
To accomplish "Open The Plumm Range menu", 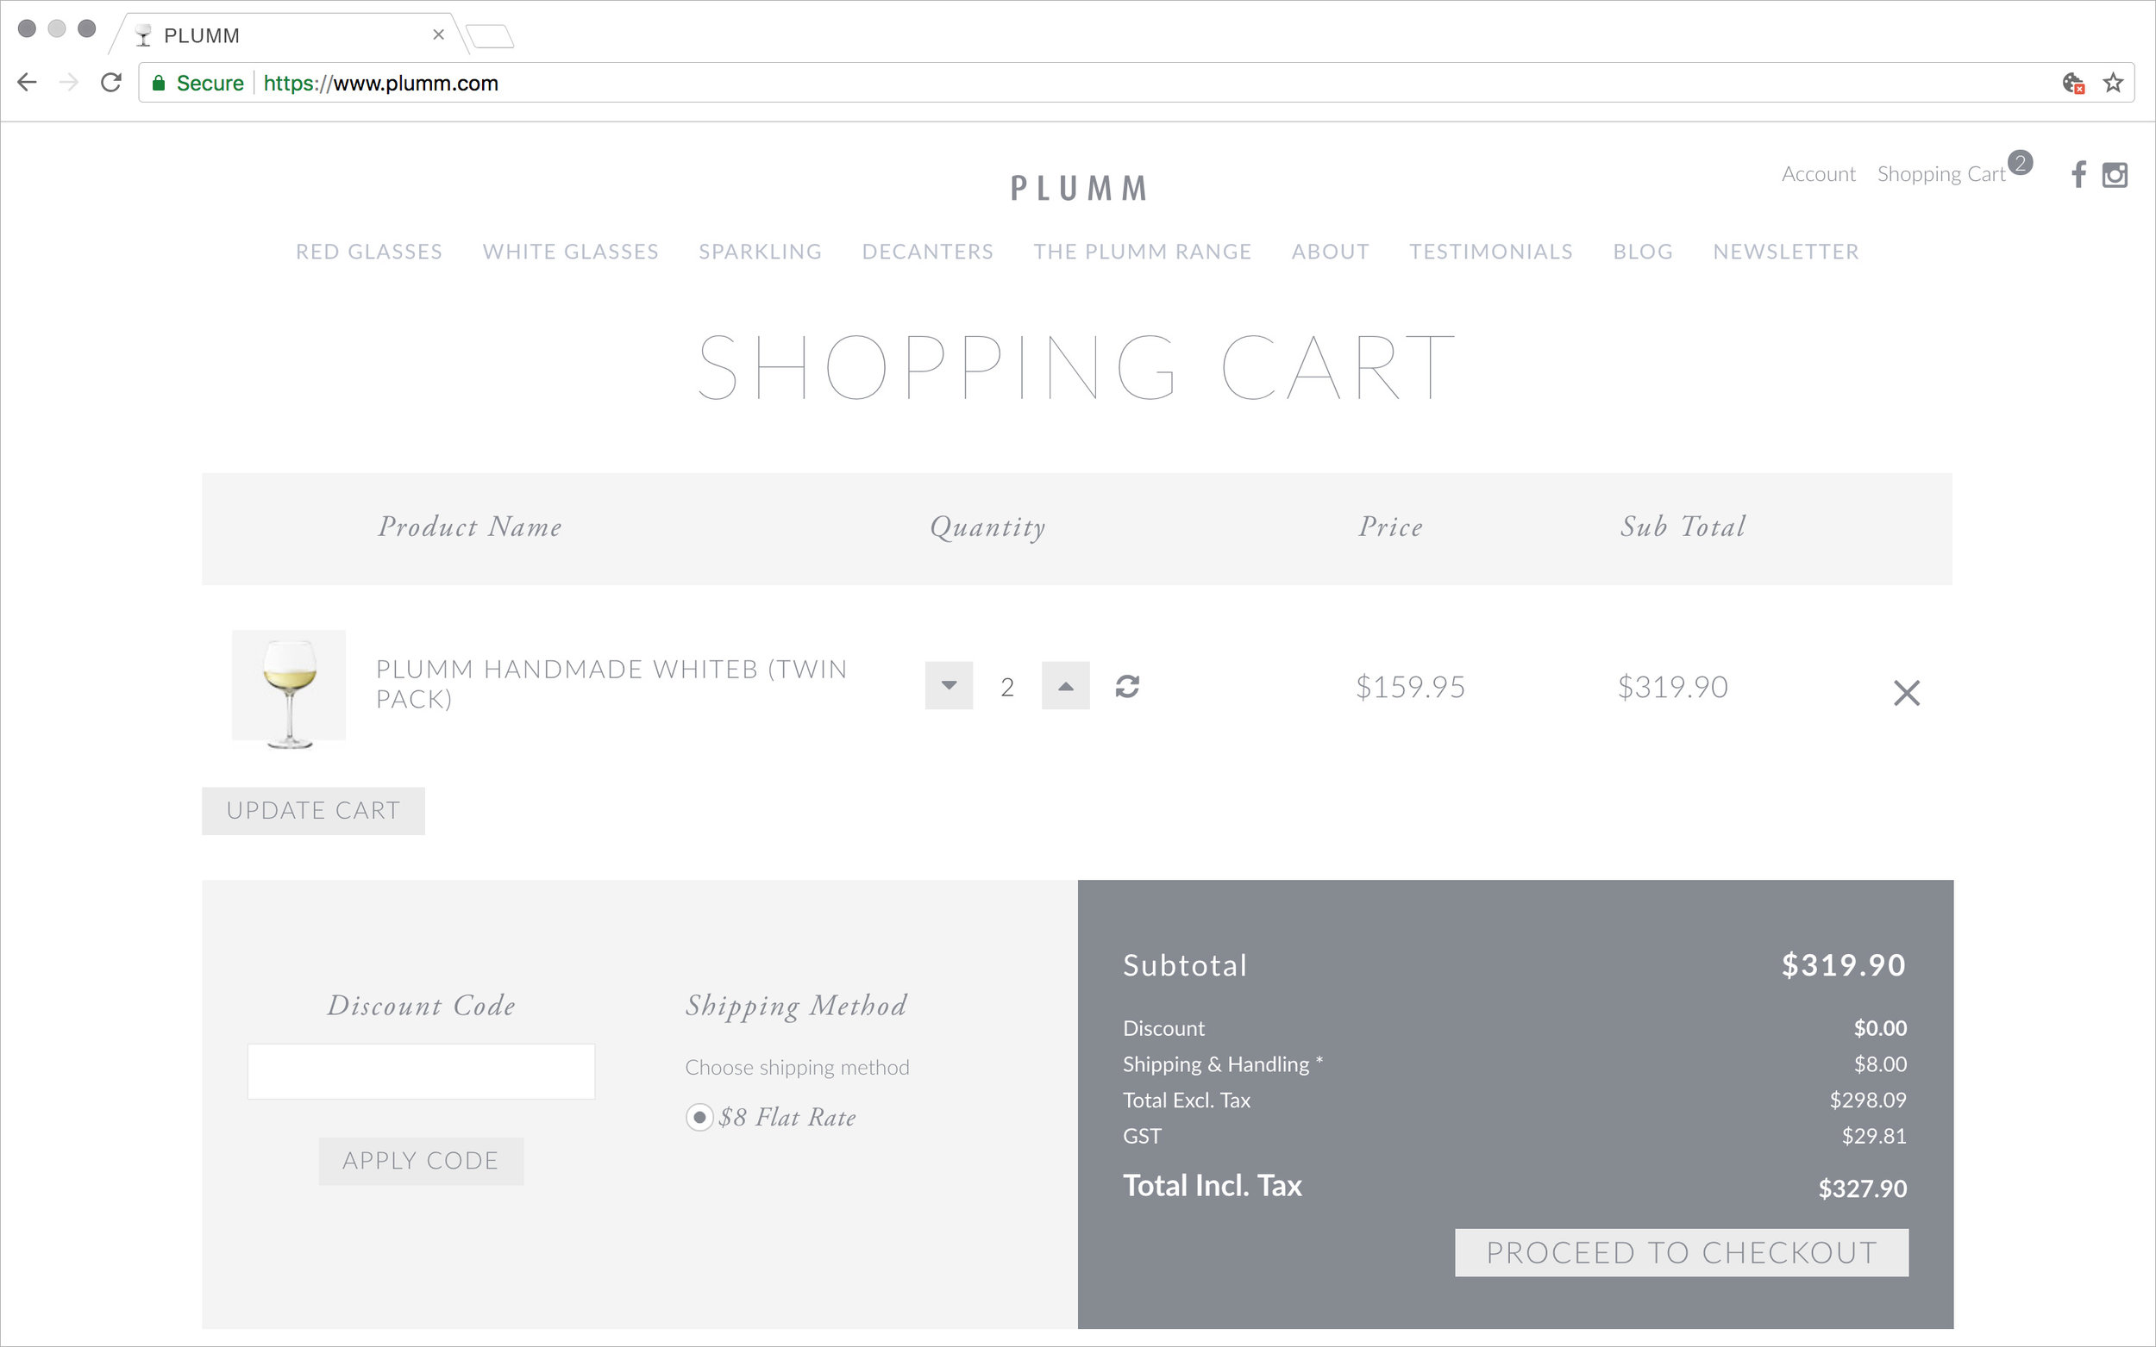I will pos(1142,252).
